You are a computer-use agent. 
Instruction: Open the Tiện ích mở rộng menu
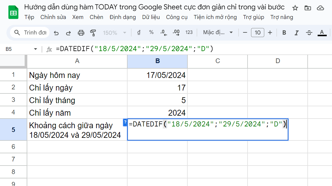[216, 17]
